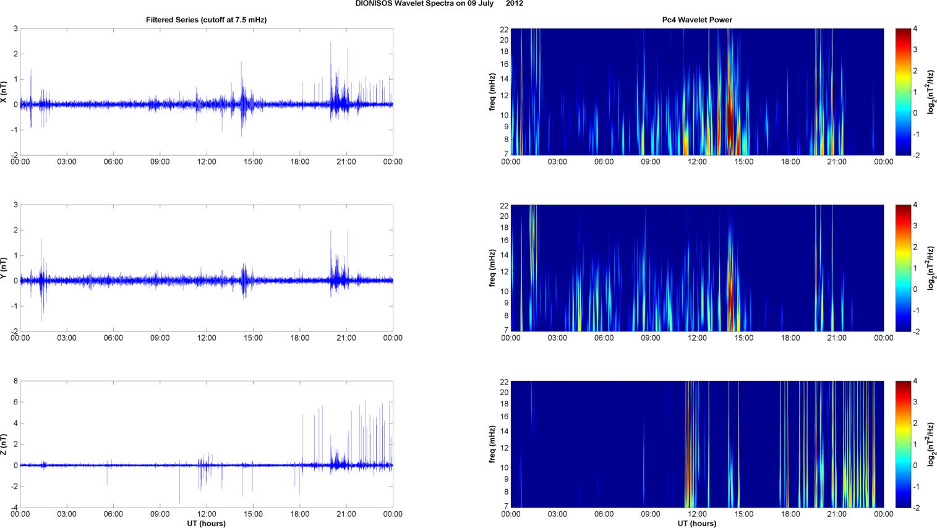This screenshot has height=528, width=937.
Task: Click the Y component wavelet power spectrogram
Action: [697, 268]
